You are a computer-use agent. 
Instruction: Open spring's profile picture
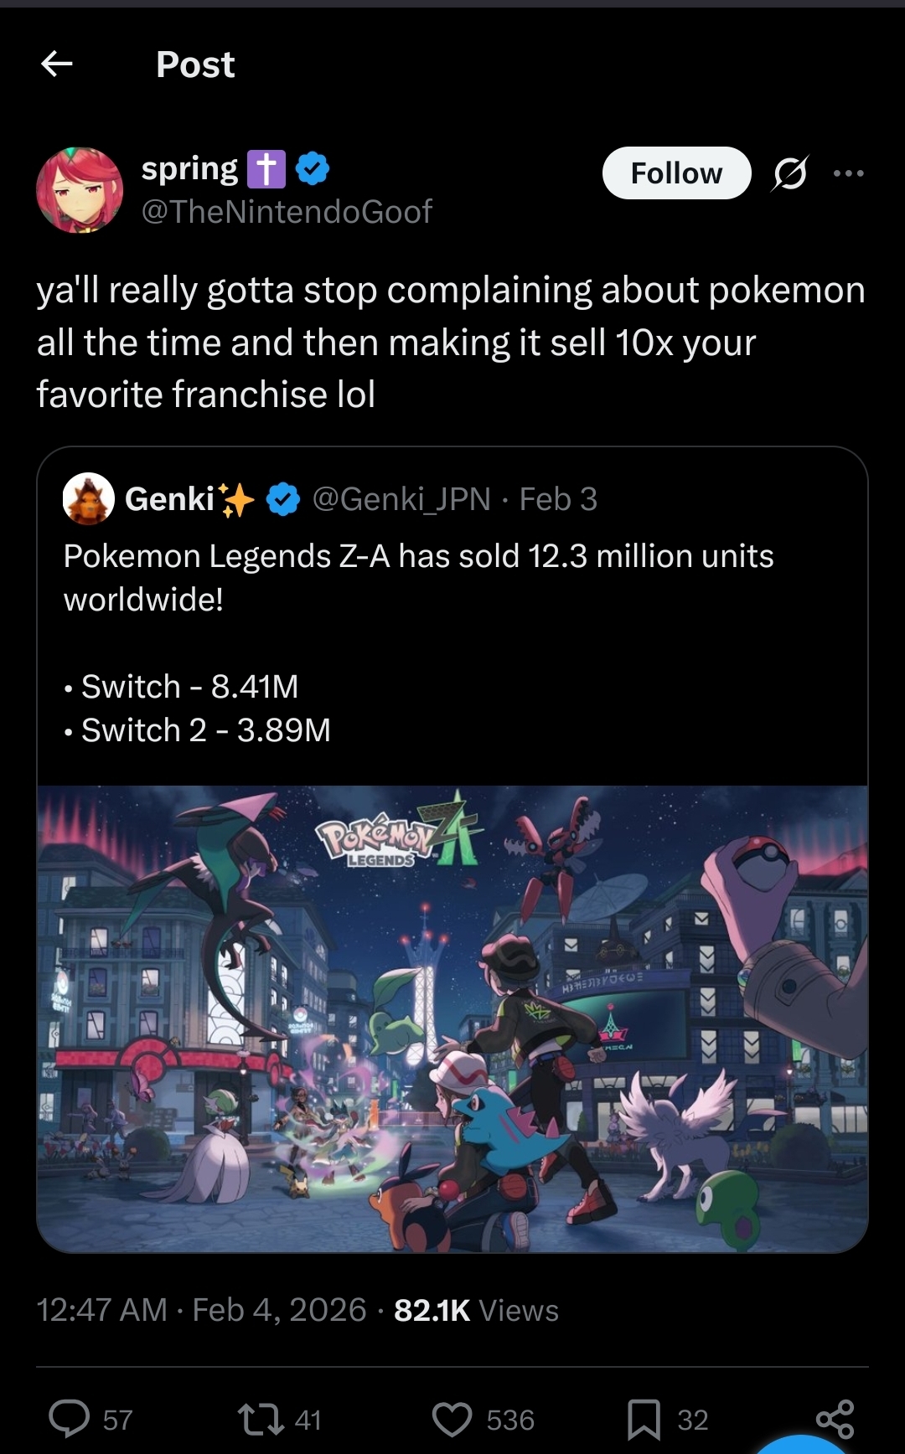(x=80, y=191)
